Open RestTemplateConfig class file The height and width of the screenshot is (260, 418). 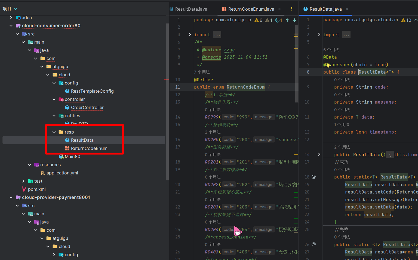tap(92, 91)
